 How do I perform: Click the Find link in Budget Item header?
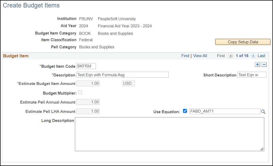point(185,56)
